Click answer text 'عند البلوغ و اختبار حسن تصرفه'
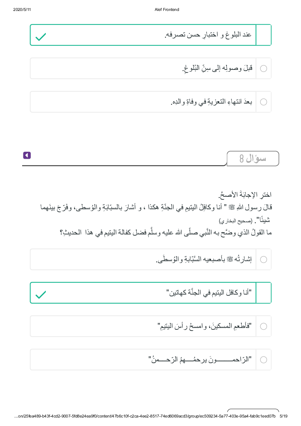This screenshot has height=426, width=301. pyautogui.click(x=208, y=35)
